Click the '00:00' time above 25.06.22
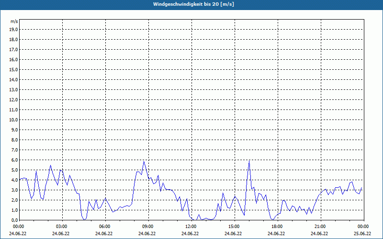The image size is (383, 239). 363,227
